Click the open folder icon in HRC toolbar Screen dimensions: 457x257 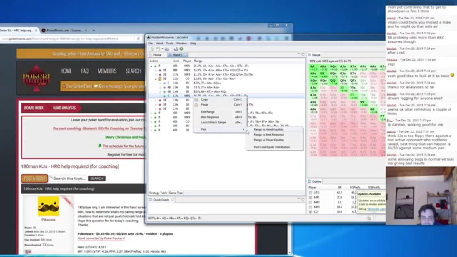click(167, 49)
